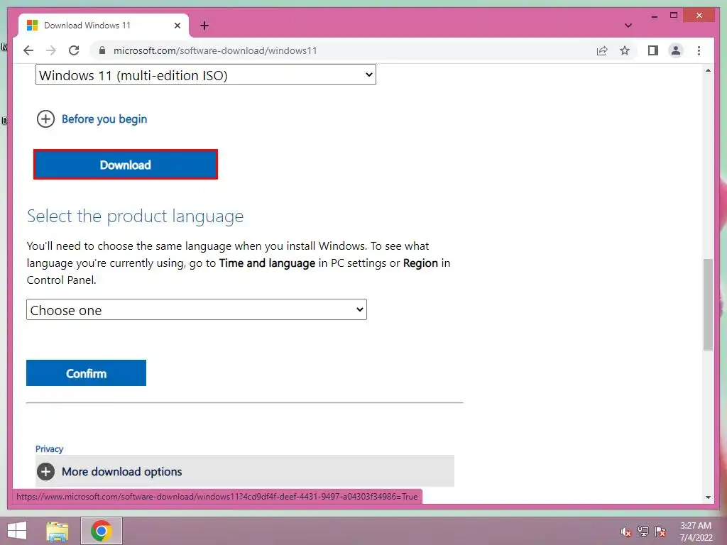Click the page scrollbar thumb
The image size is (727, 545).
coord(708,304)
